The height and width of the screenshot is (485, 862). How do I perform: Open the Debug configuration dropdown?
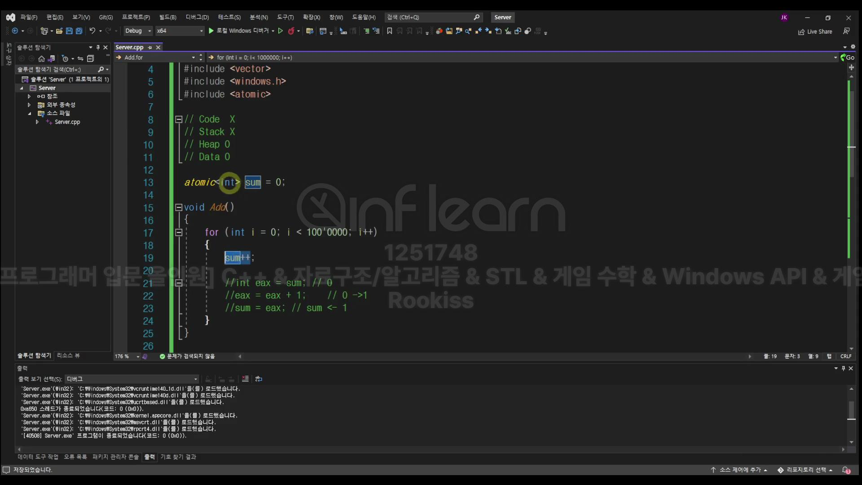tap(138, 31)
